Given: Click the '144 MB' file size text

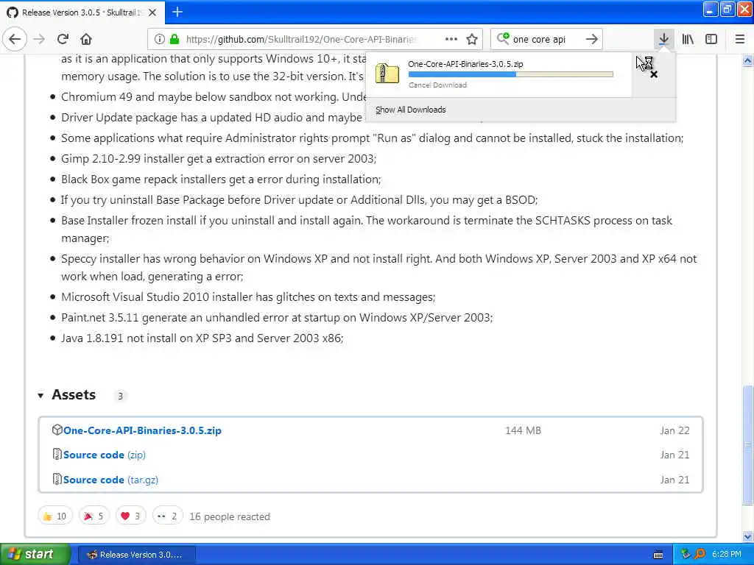Looking at the screenshot, I should (x=524, y=430).
